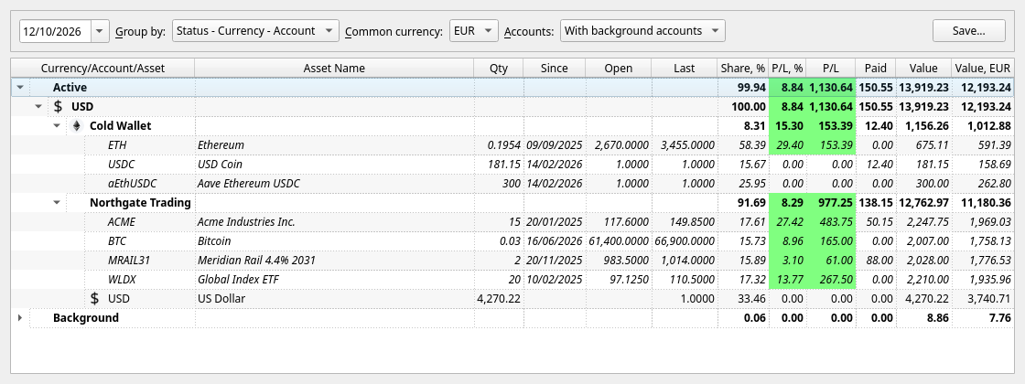Image resolution: width=1025 pixels, height=384 pixels.
Task: Collapse the Northgate Trading account
Action: coord(57,202)
